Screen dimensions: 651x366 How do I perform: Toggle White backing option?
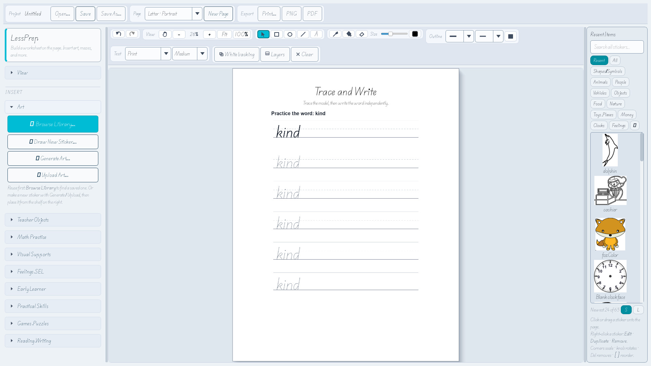(237, 54)
